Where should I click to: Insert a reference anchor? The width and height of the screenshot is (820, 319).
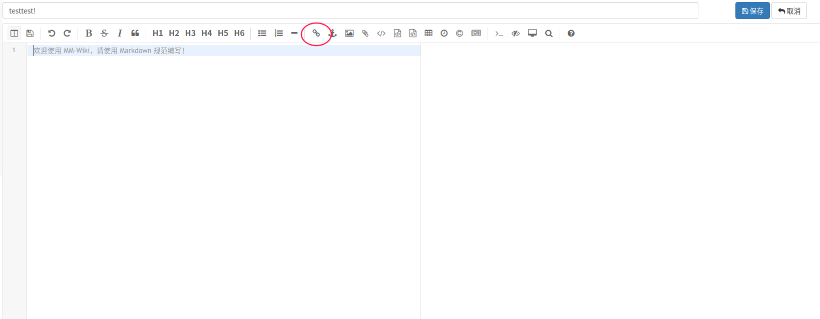click(x=332, y=33)
